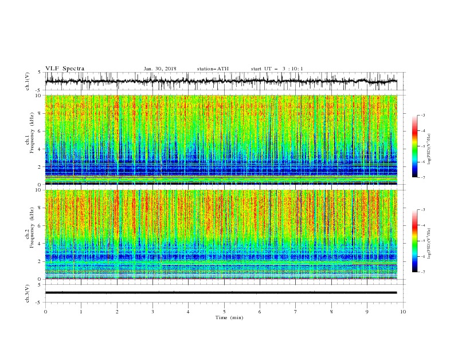Click the ch.1 colorbar "log(PSD)(V²/Hz)" label
Screen dimensions: 454x350
coord(429,149)
